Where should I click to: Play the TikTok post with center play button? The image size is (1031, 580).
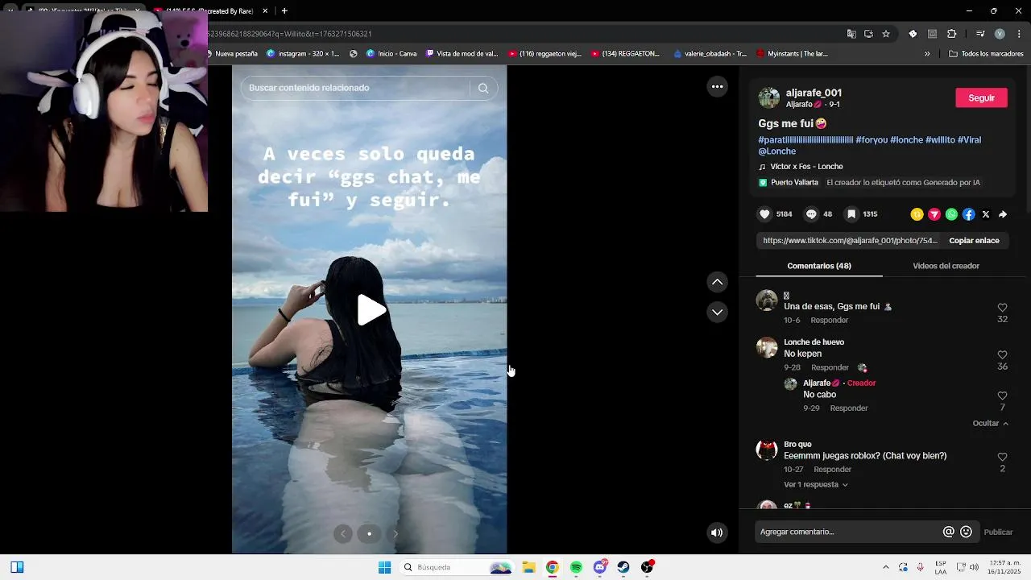pyautogui.click(x=371, y=310)
